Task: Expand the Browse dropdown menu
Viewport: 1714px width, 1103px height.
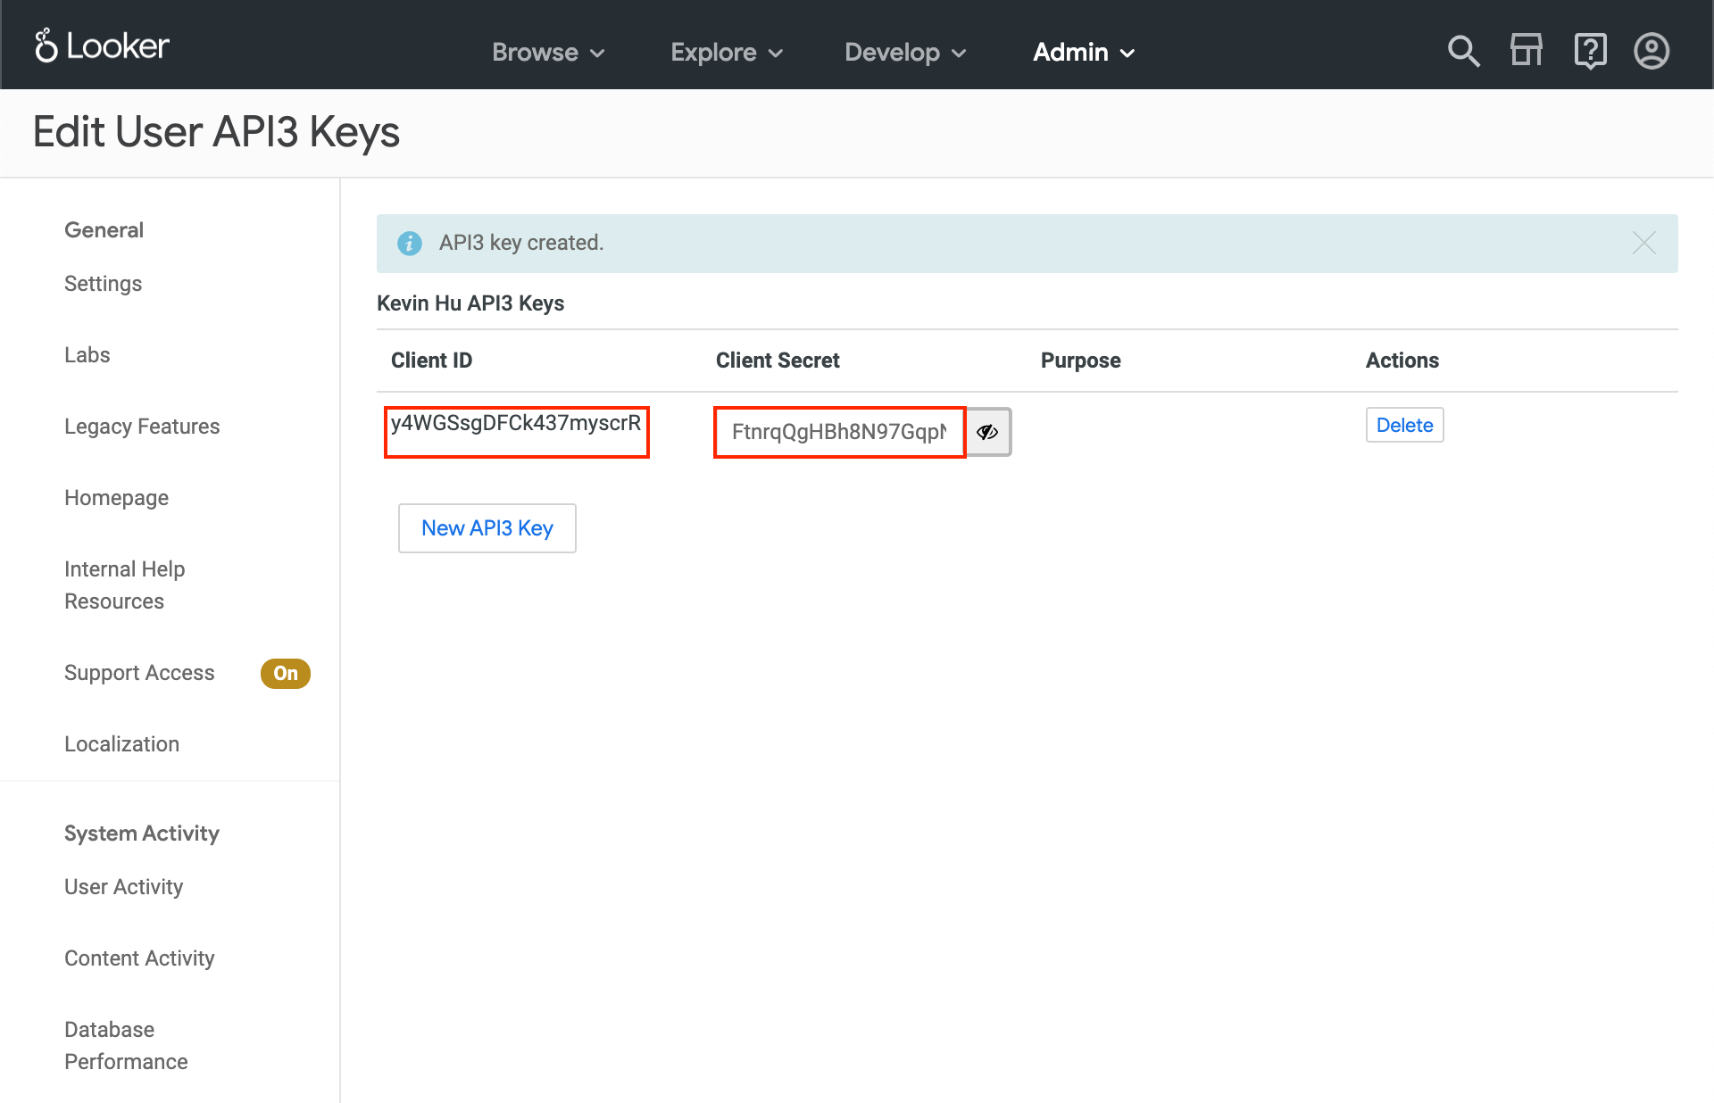Action: point(548,53)
